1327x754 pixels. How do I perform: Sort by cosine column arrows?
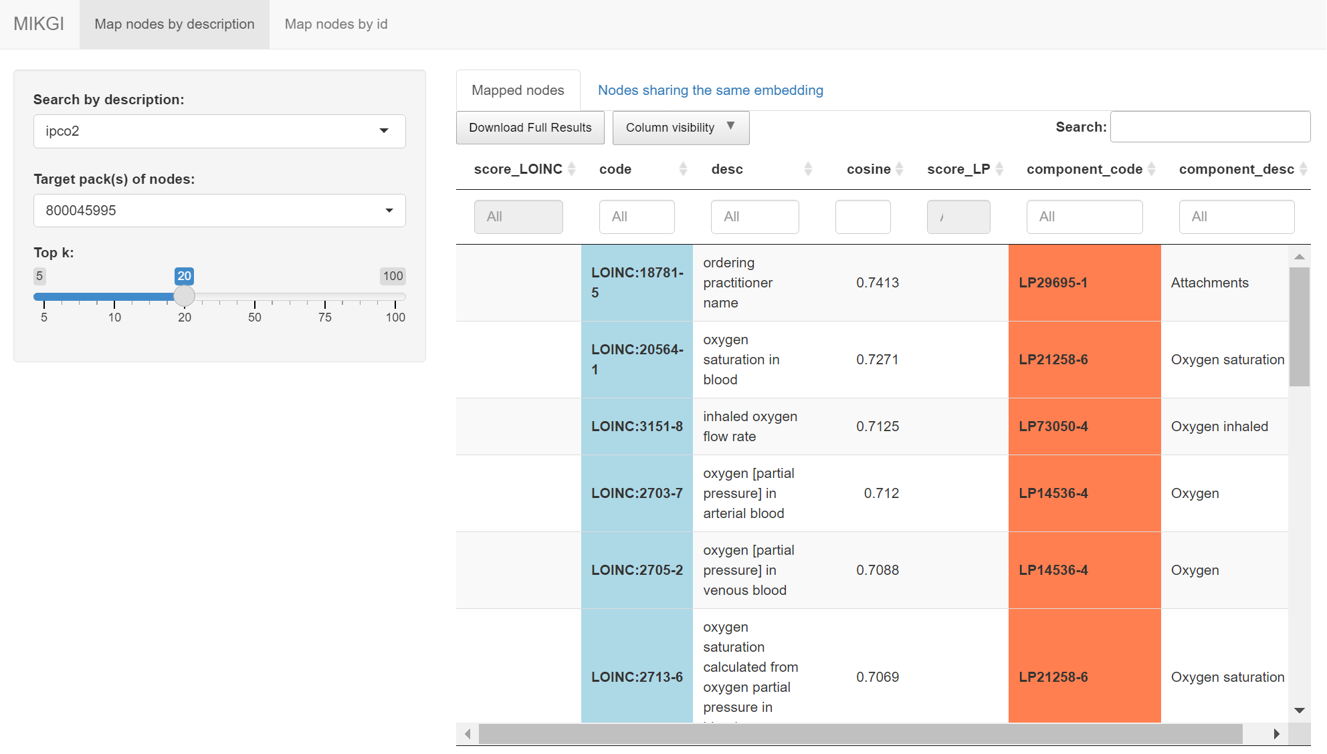pos(899,169)
